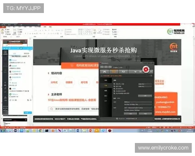Toggle the mouse click effects checkbox

point(114,91)
